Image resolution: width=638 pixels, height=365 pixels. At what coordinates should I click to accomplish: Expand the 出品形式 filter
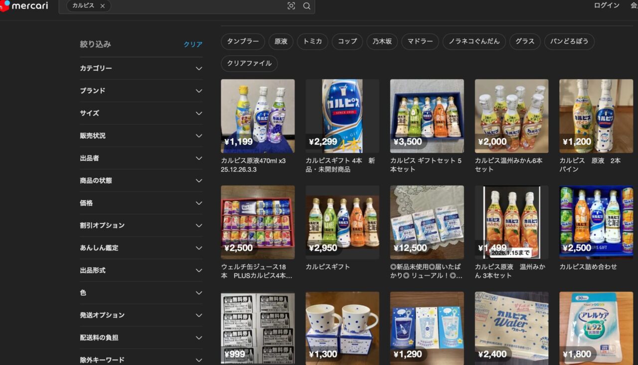click(141, 270)
